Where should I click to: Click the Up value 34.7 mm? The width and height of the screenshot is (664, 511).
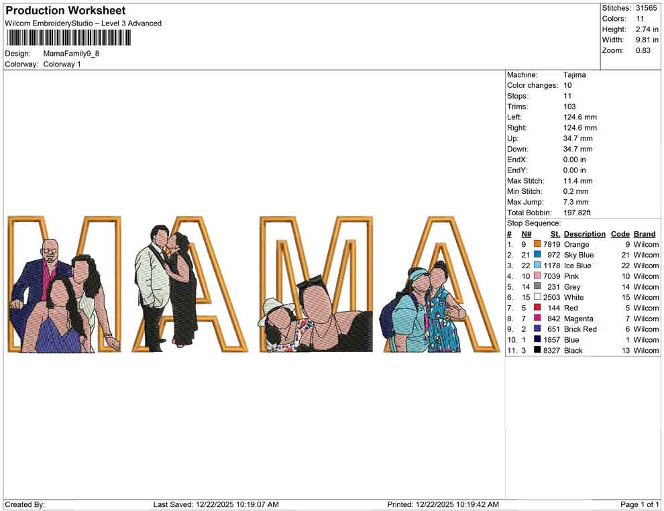[x=578, y=138]
